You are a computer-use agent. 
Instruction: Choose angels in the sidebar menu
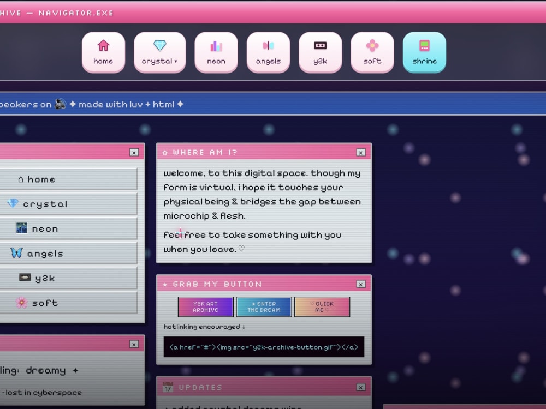(68, 253)
